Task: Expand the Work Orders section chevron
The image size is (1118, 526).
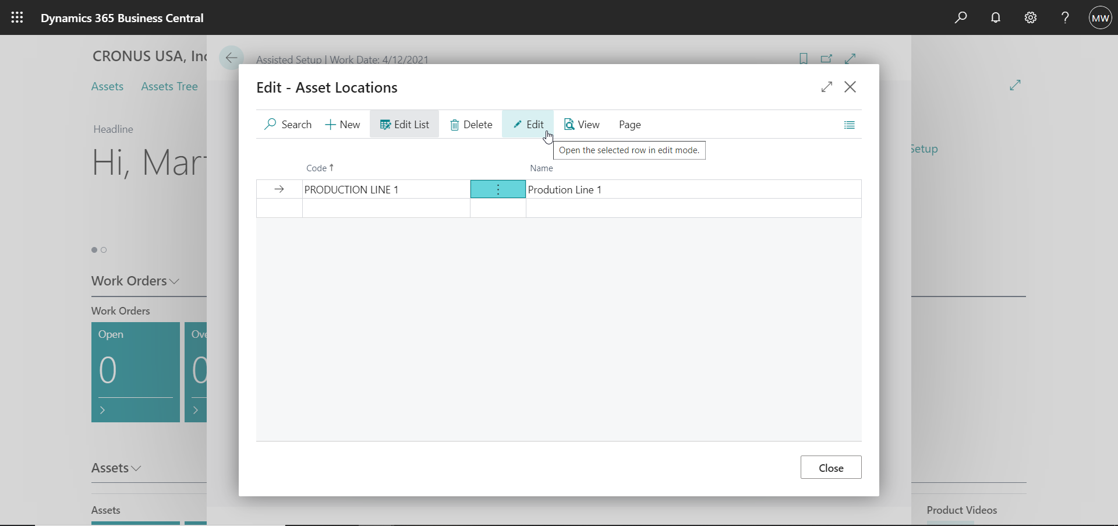Action: coord(174,281)
